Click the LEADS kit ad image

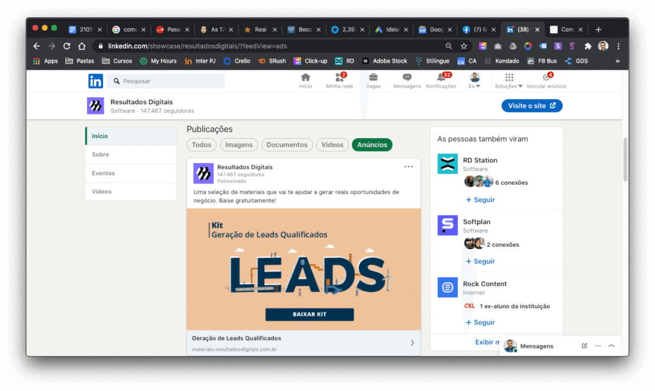pos(304,269)
